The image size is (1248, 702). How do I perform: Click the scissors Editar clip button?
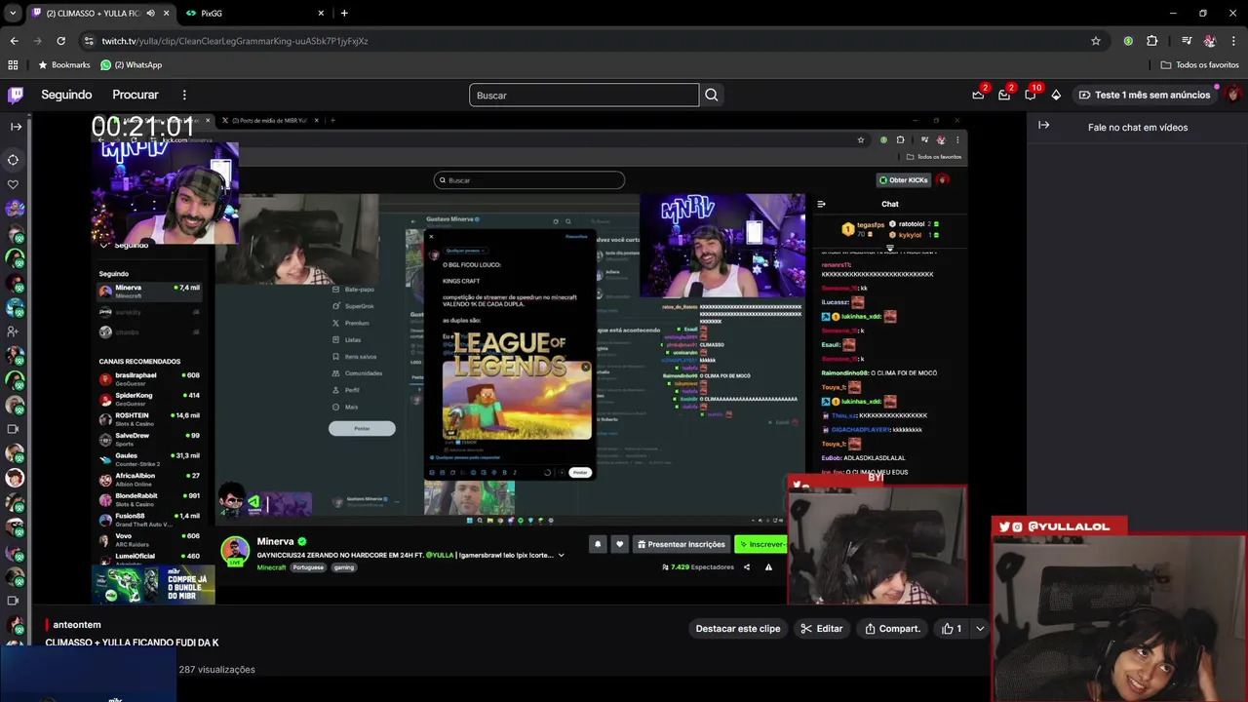click(x=821, y=629)
